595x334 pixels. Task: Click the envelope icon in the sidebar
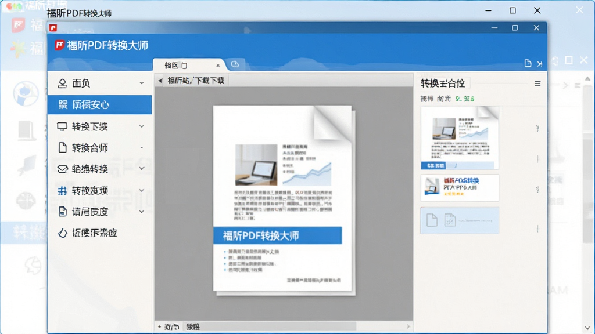(62, 169)
